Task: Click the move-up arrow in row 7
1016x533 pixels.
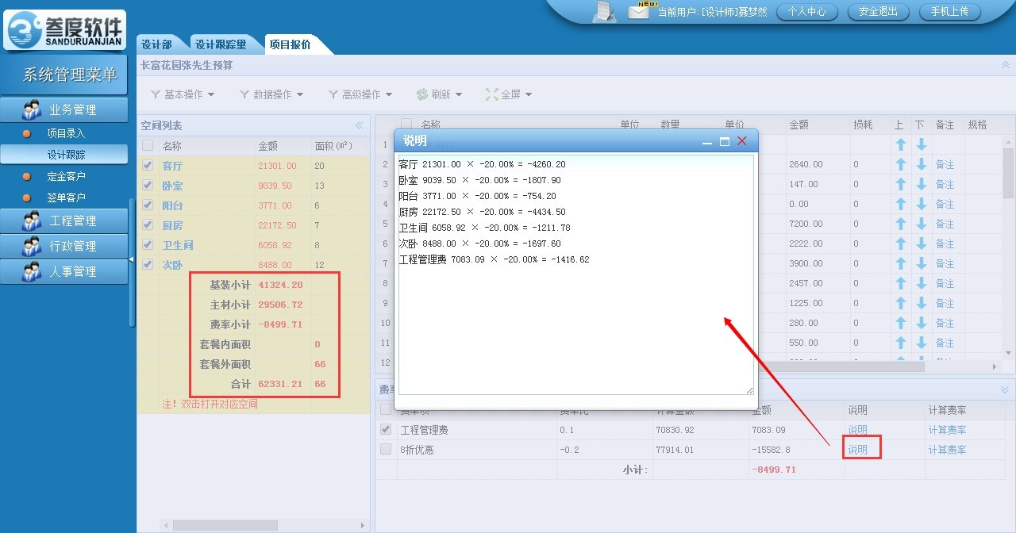Action: 901,263
